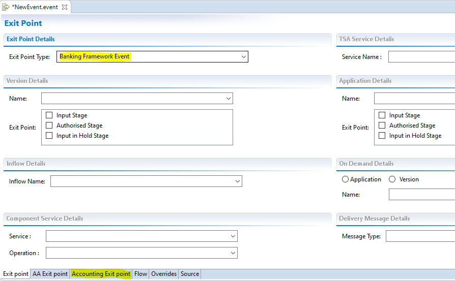
Task: Expand the Component Service dropdown
Action: coord(233,236)
